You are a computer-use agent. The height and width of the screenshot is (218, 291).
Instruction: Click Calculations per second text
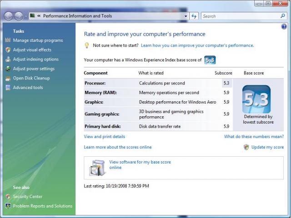tap(162, 83)
